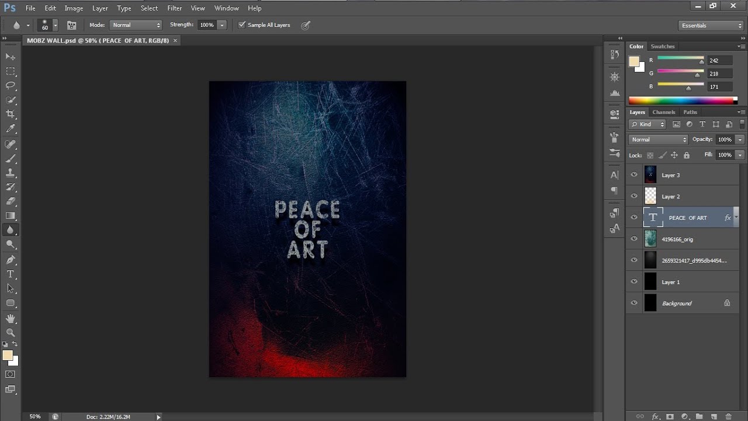Viewport: 748px width, 421px height.
Task: Select the Lasso tool
Action: pos(11,85)
